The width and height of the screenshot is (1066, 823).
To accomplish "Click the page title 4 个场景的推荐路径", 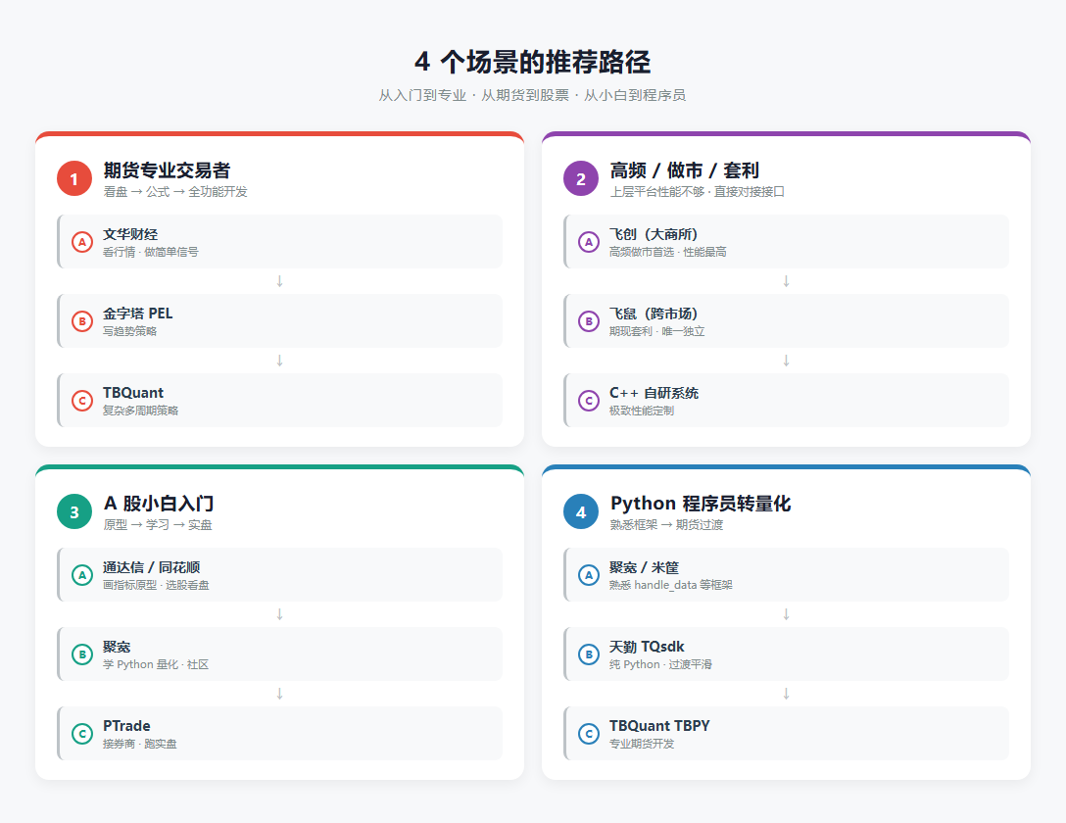I will click(533, 62).
